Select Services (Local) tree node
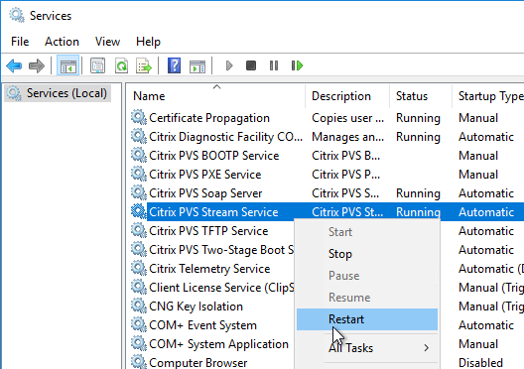This screenshot has width=524, height=369. [x=58, y=93]
